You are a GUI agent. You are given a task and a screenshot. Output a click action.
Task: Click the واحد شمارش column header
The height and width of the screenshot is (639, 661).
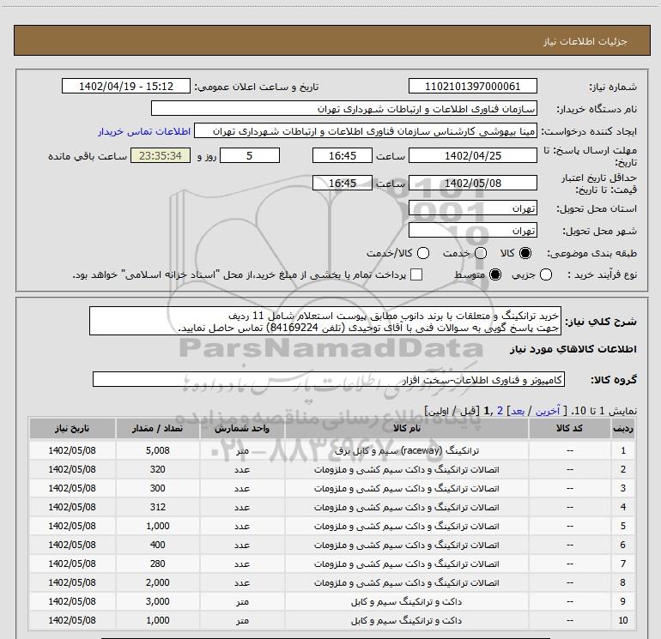coord(242,428)
